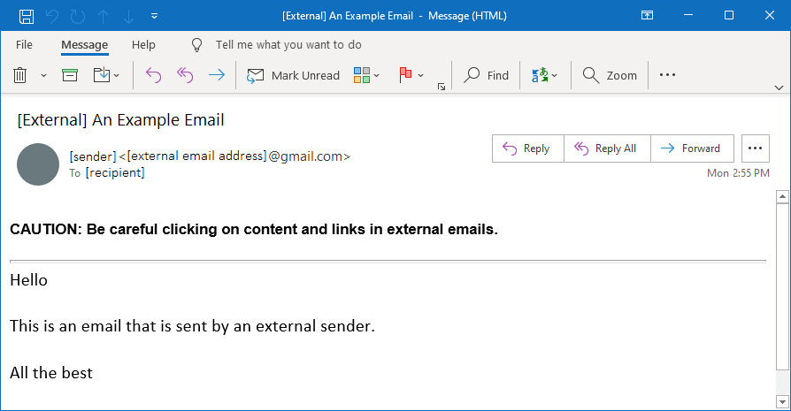Archive the message with the Archive icon
The image size is (791, 411).
70,76
